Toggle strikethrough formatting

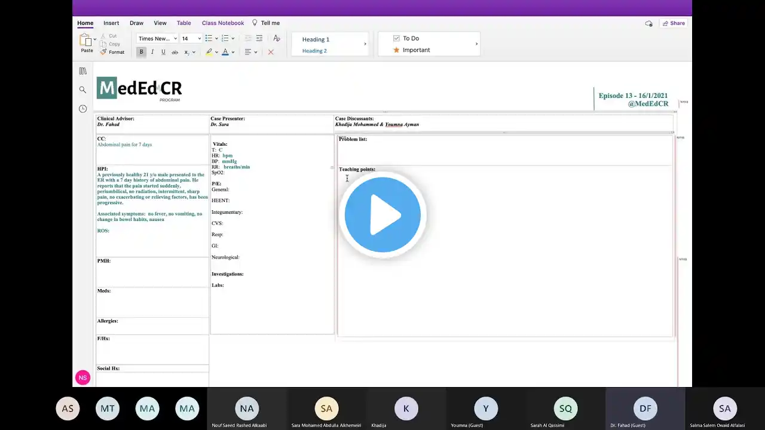[175, 52]
